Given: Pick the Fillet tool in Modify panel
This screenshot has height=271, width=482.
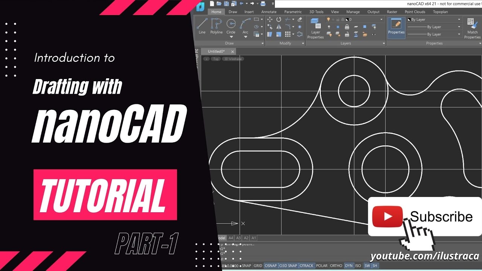Looking at the screenshot, I should [x=288, y=27].
